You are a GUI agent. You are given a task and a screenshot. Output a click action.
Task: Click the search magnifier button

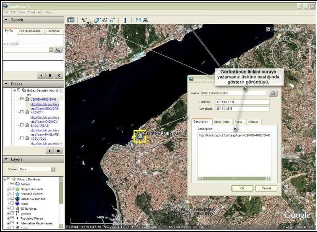pyautogui.click(x=59, y=50)
